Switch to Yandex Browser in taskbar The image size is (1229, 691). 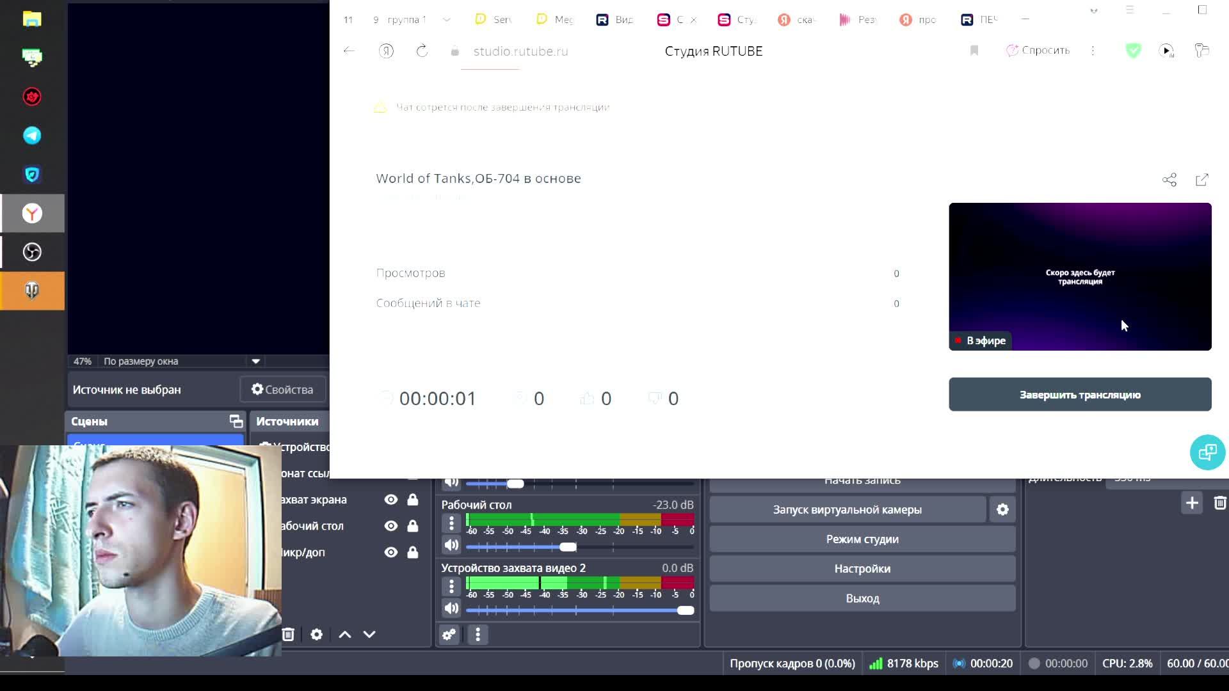pos(32,213)
